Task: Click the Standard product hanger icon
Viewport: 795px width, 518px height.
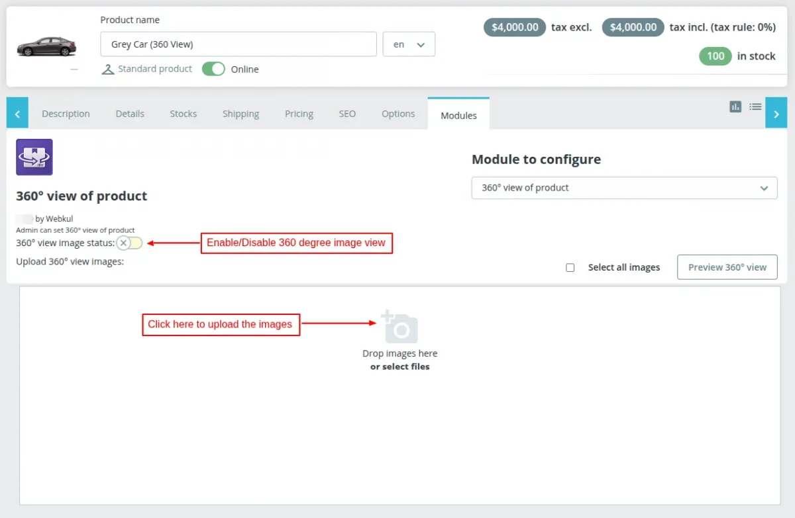Action: [x=108, y=69]
